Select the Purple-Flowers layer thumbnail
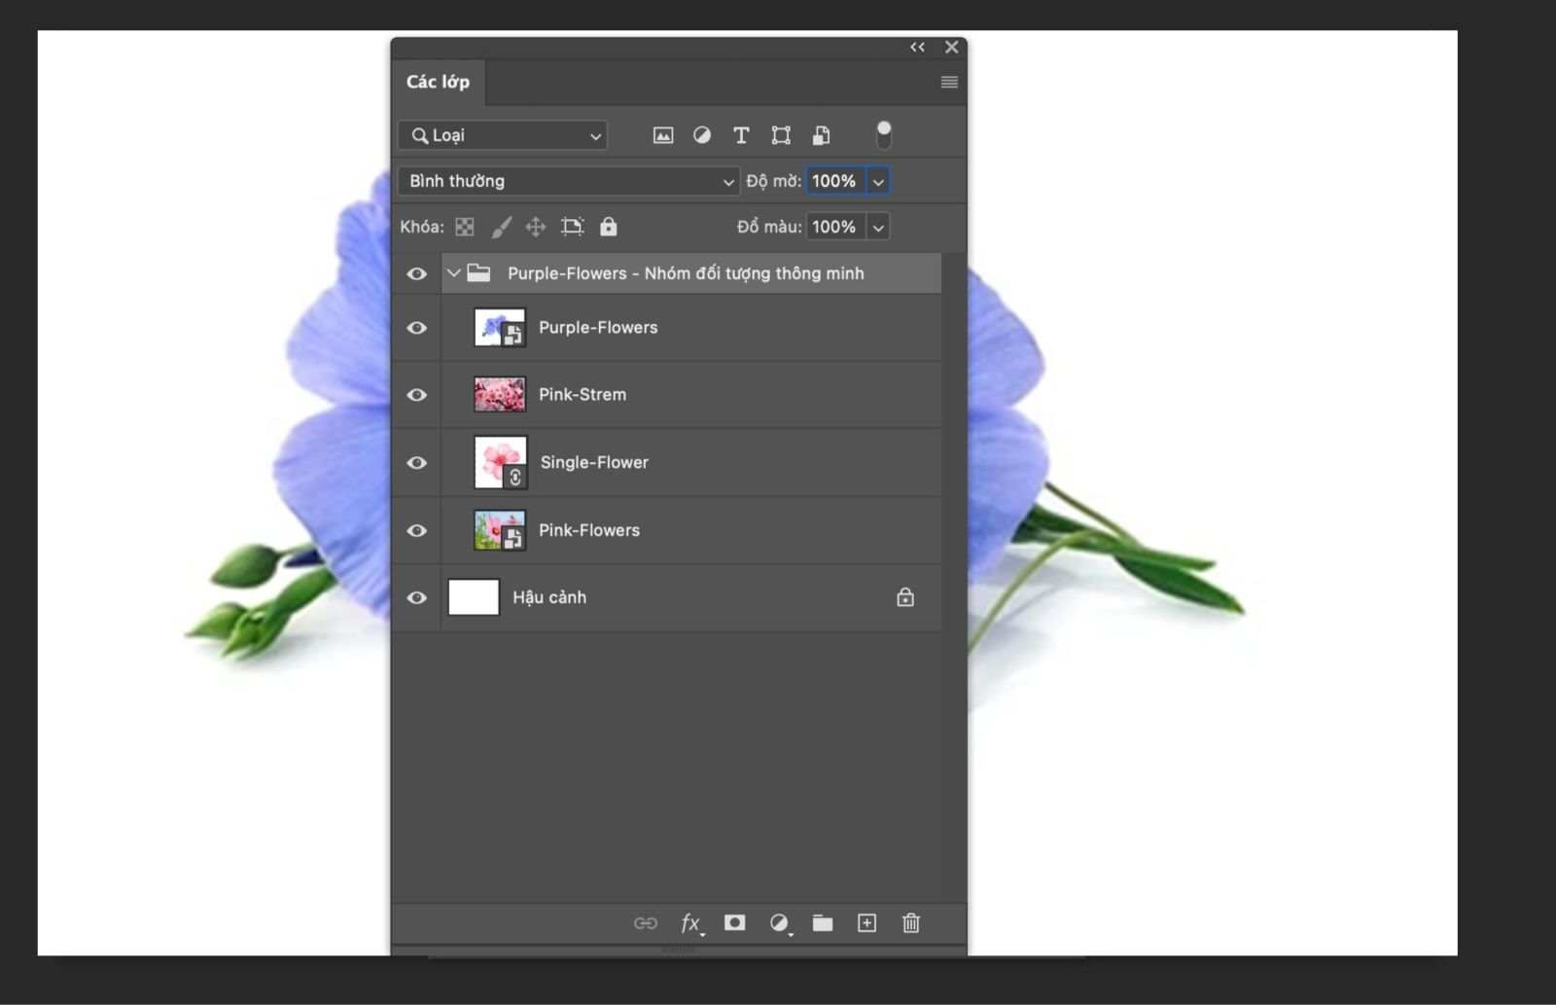 pyautogui.click(x=500, y=328)
